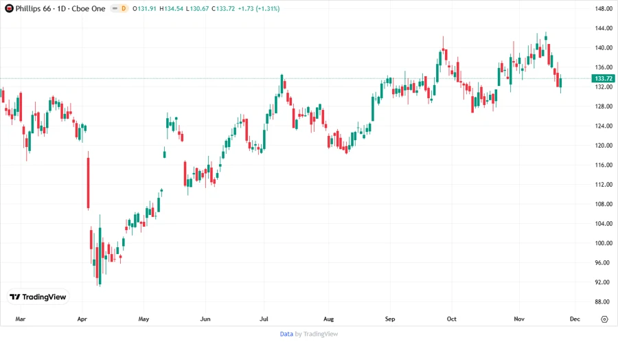Click the 148.00 price scale label
The image size is (618, 342).
(x=604, y=9)
